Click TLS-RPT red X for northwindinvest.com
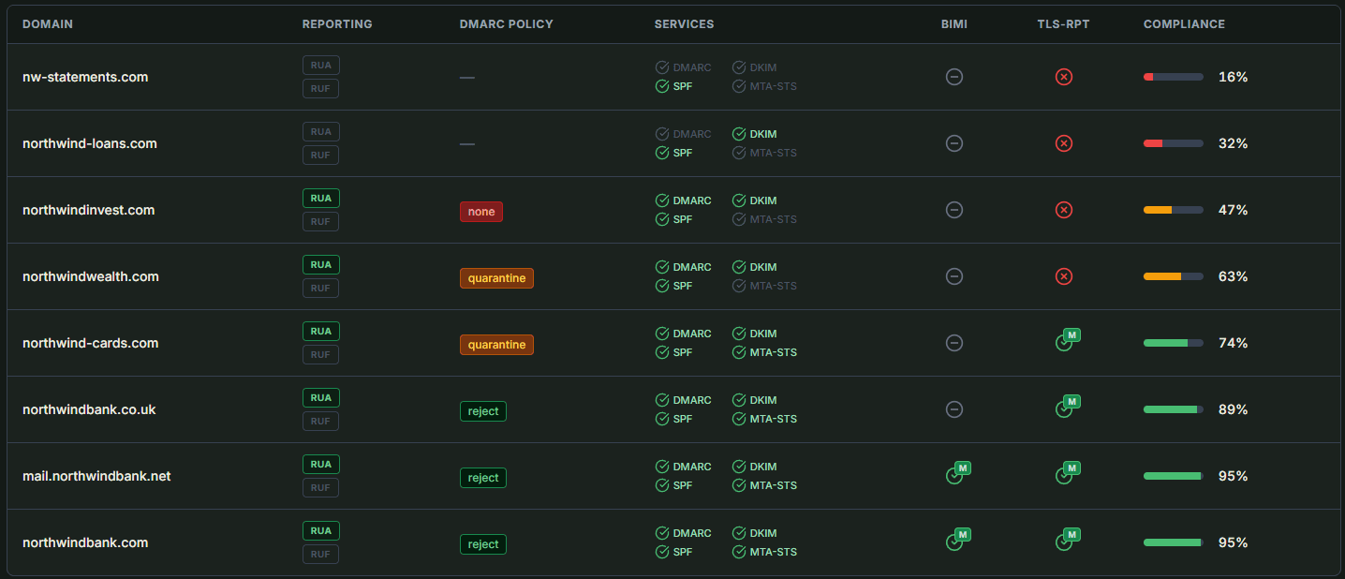This screenshot has height=579, width=1345. 1064,210
